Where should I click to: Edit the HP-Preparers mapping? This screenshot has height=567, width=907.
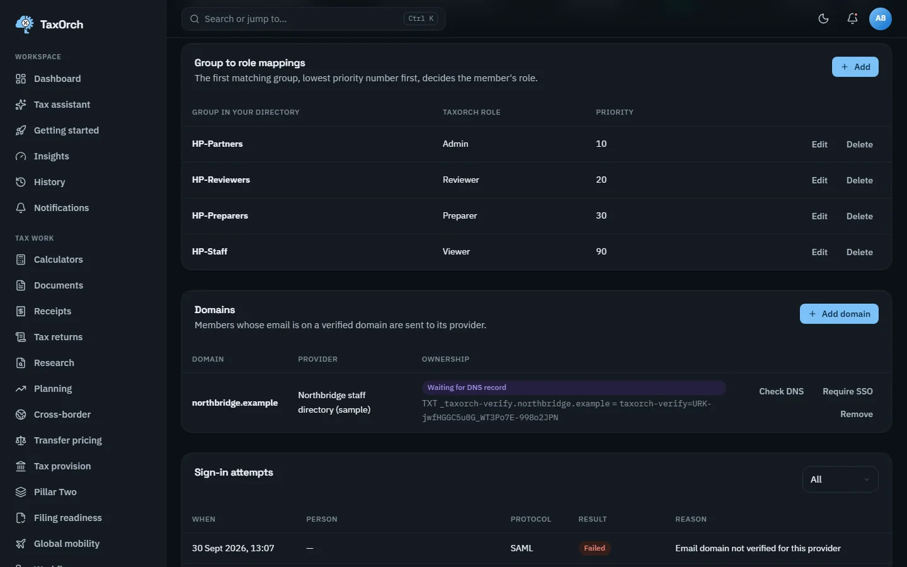pos(819,216)
